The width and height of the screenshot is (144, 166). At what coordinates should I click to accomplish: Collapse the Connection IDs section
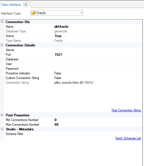point(2,22)
